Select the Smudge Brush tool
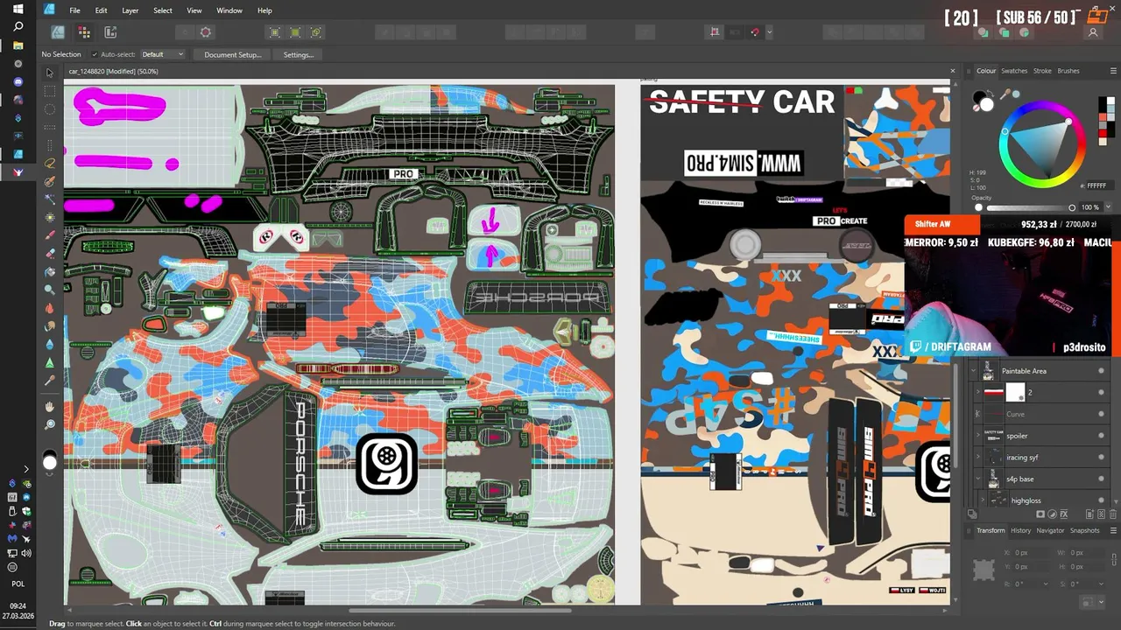Image resolution: width=1121 pixels, height=630 pixels. tap(50, 326)
